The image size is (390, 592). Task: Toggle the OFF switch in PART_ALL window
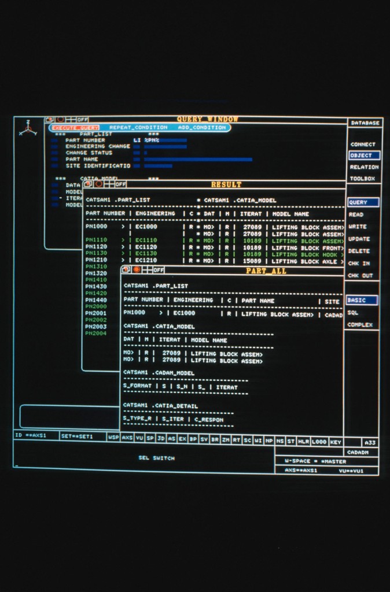[159, 270]
